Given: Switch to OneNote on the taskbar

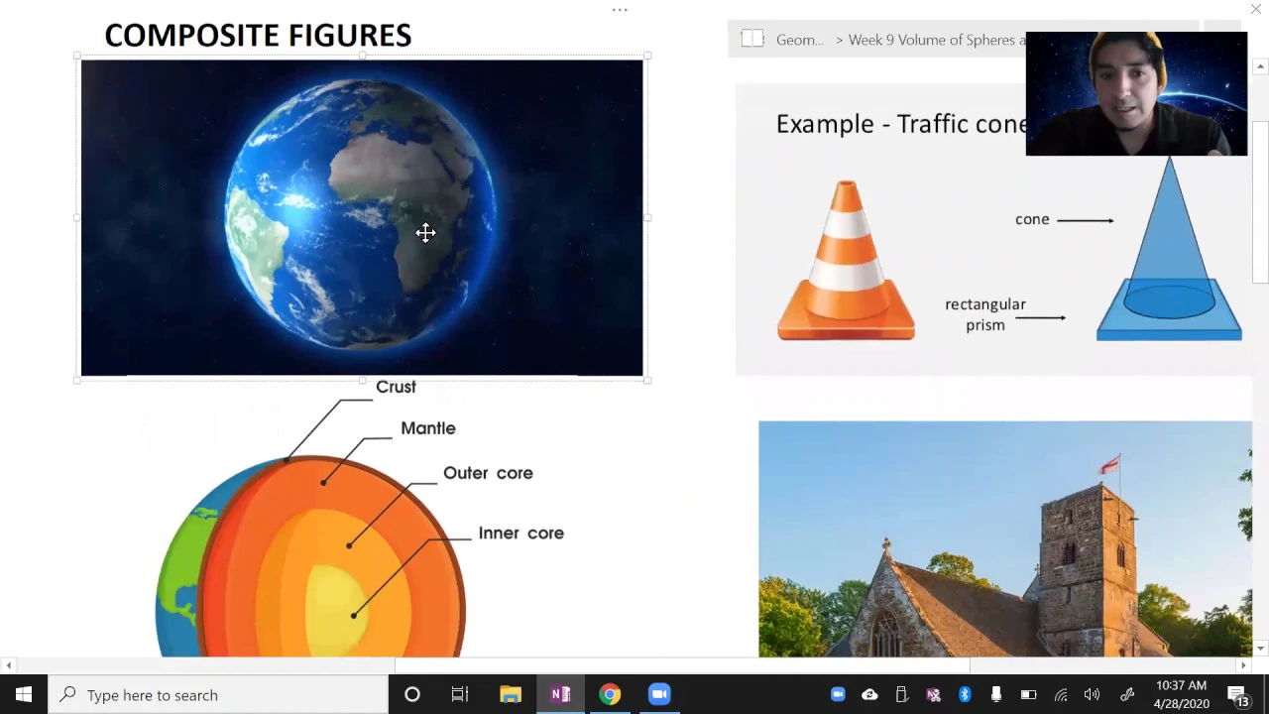Looking at the screenshot, I should [560, 695].
